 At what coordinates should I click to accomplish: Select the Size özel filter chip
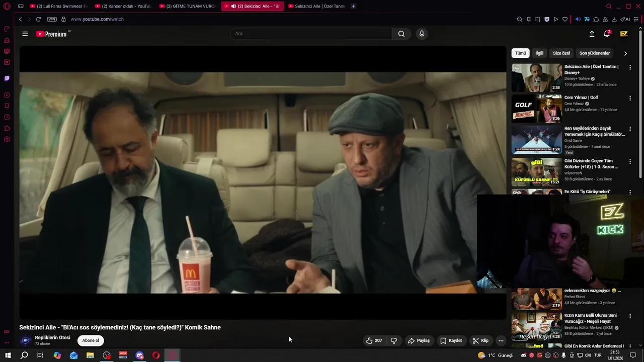coord(561,53)
